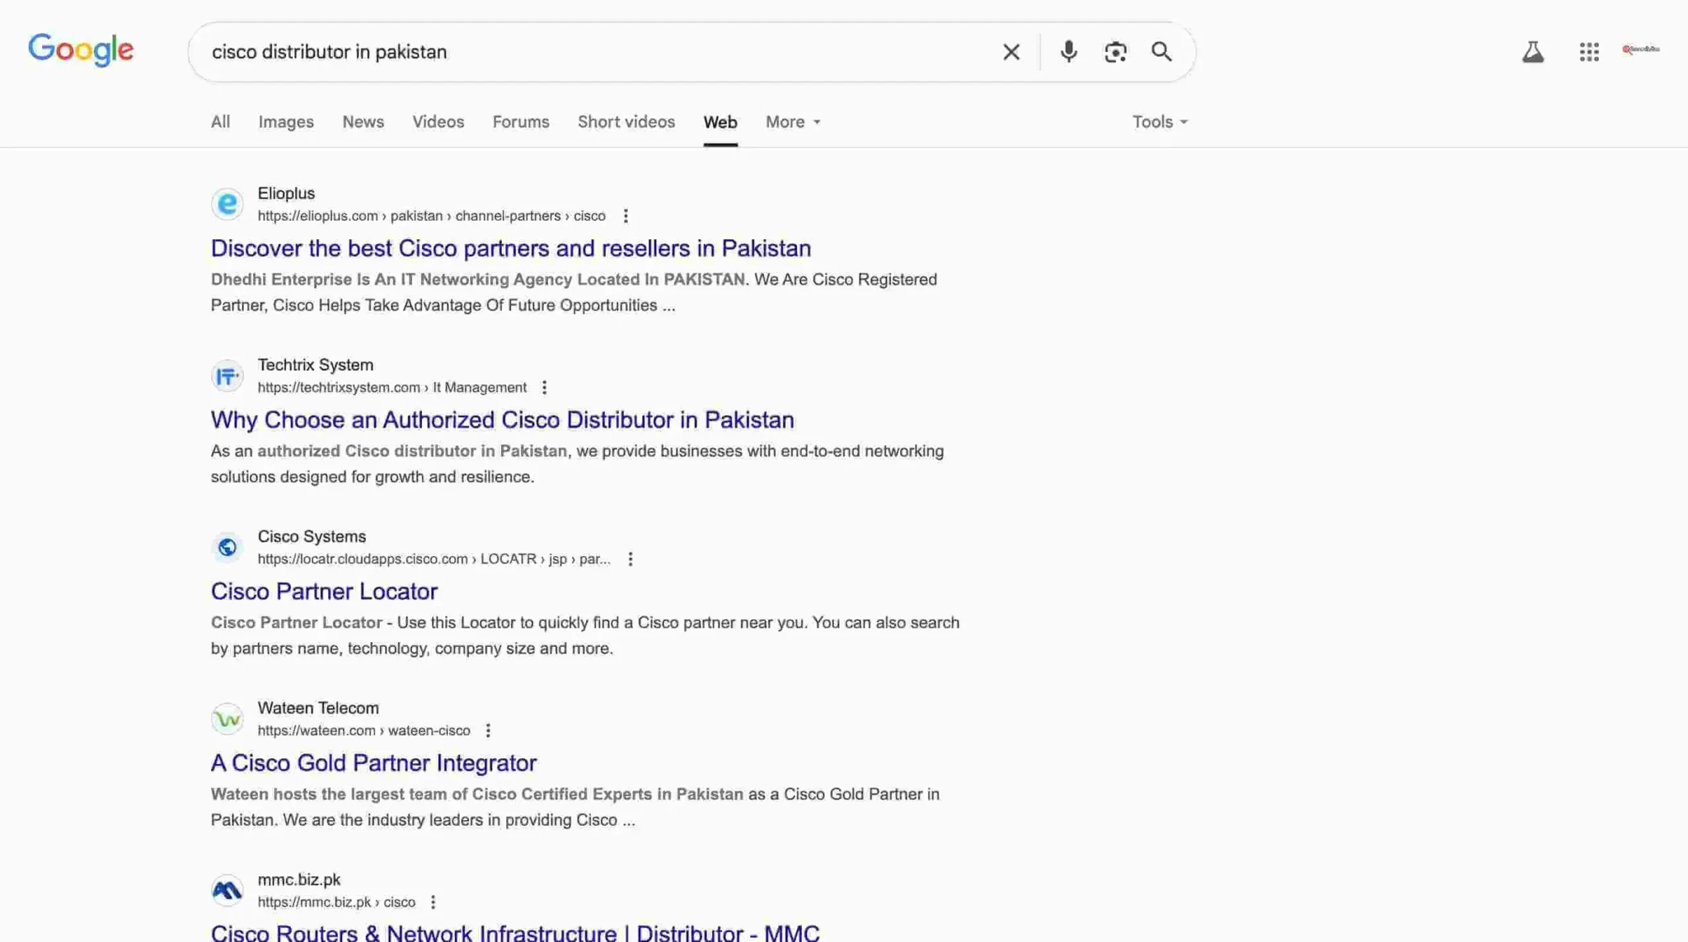Open Google Lens image search
This screenshot has width=1688, height=942.
(x=1114, y=51)
